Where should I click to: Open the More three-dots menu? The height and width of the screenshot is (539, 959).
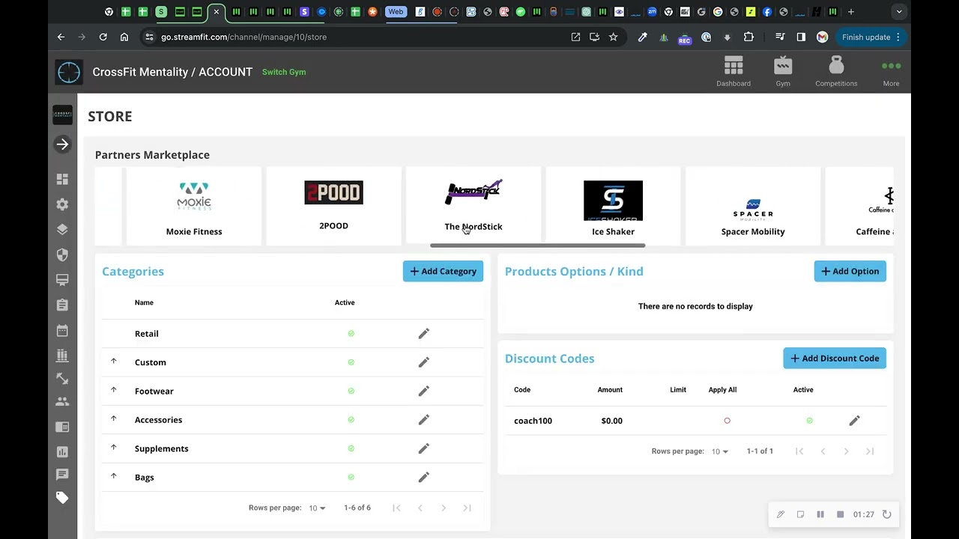[x=891, y=72]
